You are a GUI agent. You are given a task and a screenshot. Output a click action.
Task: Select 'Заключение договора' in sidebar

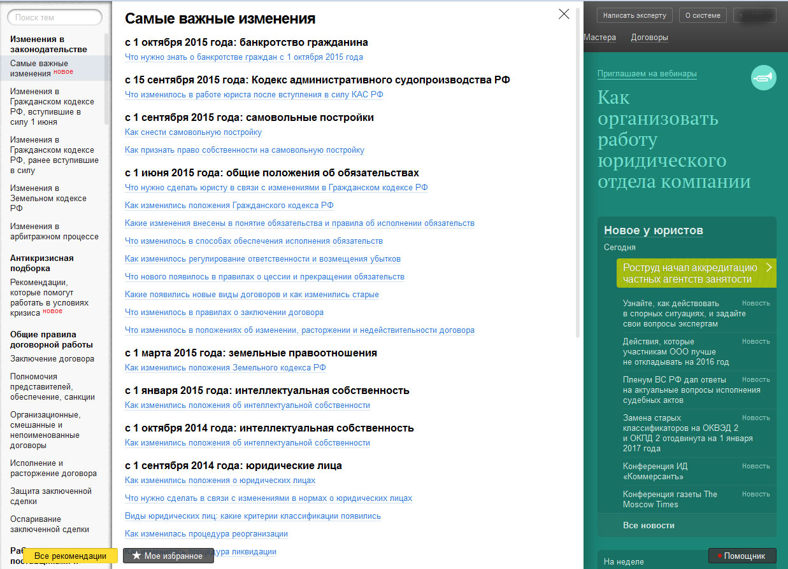52,359
